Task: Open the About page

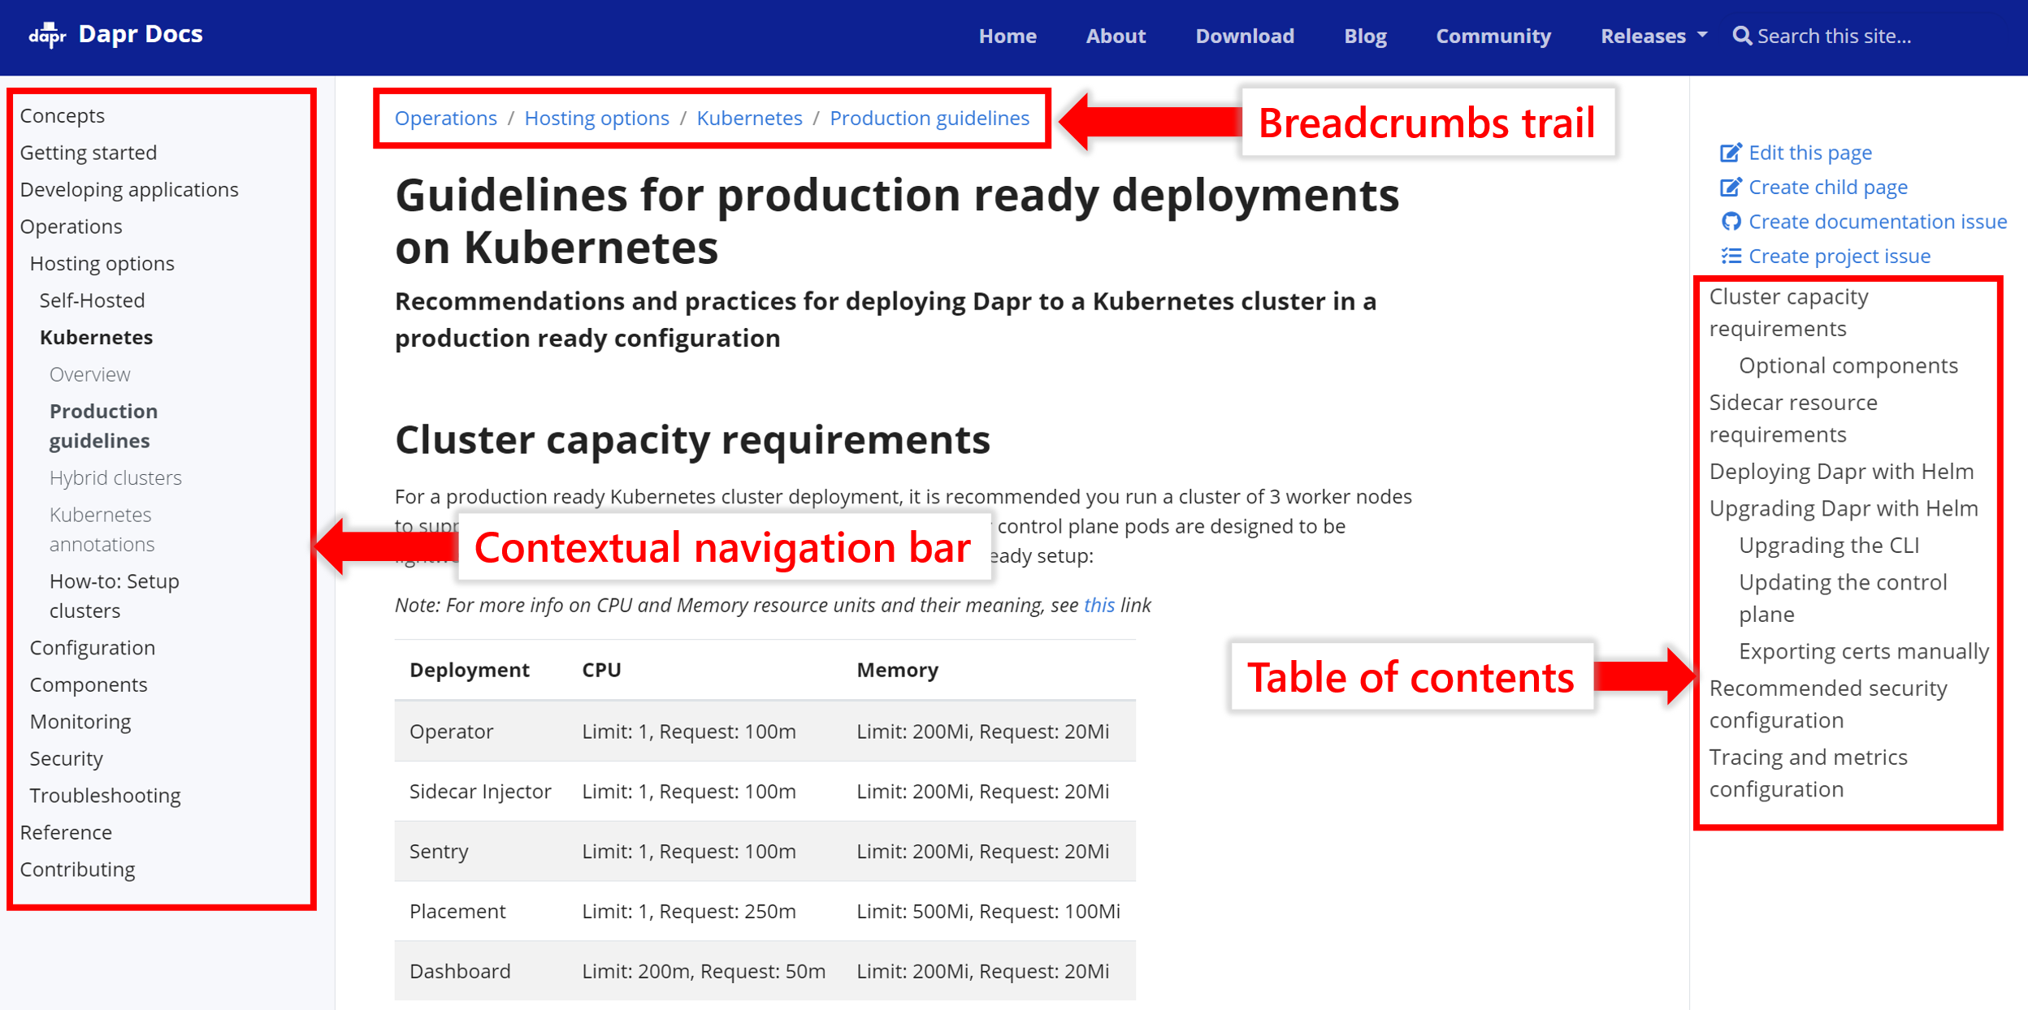Action: coord(1116,36)
